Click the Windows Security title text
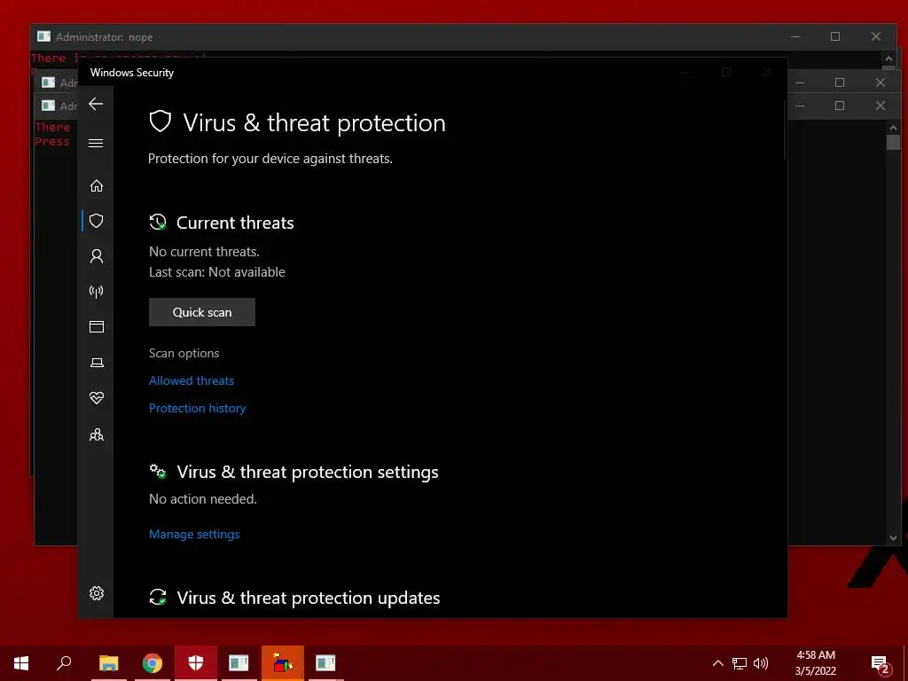The image size is (908, 681). (x=132, y=73)
